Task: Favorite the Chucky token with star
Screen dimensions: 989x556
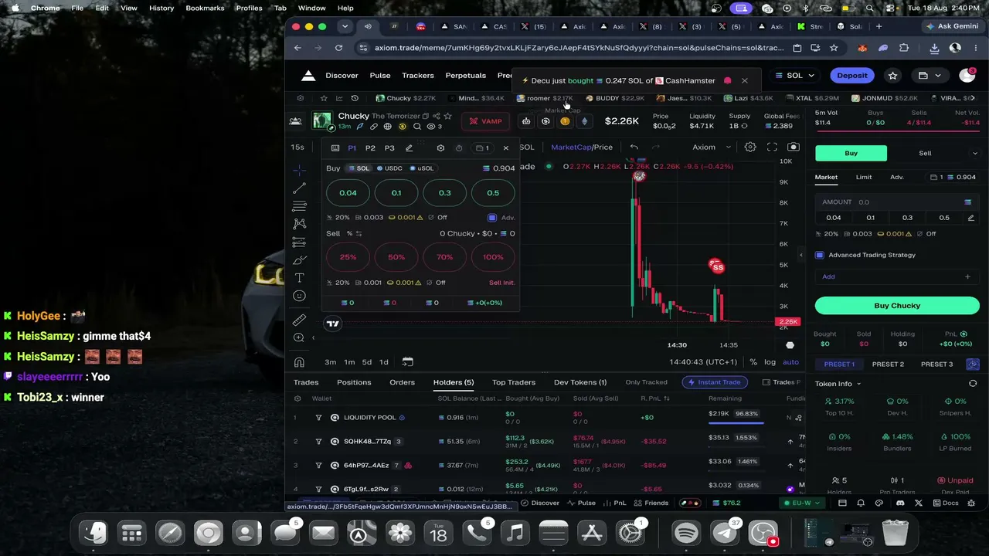Action: 447,116
